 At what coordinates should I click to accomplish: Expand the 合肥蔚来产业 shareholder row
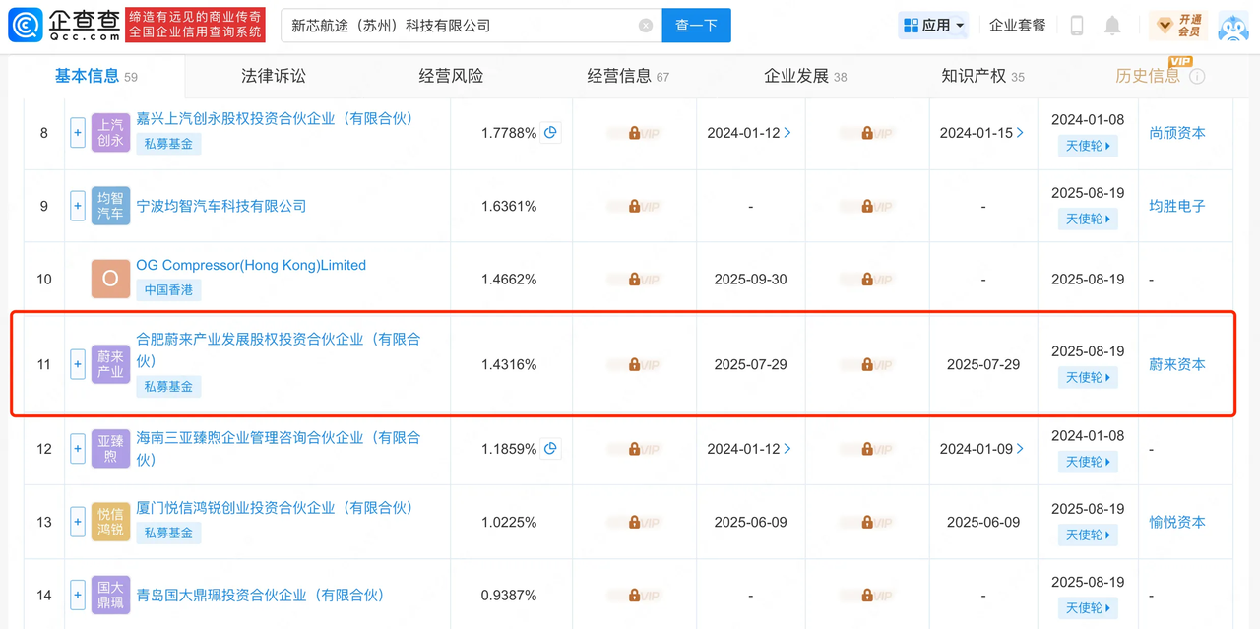click(x=77, y=364)
